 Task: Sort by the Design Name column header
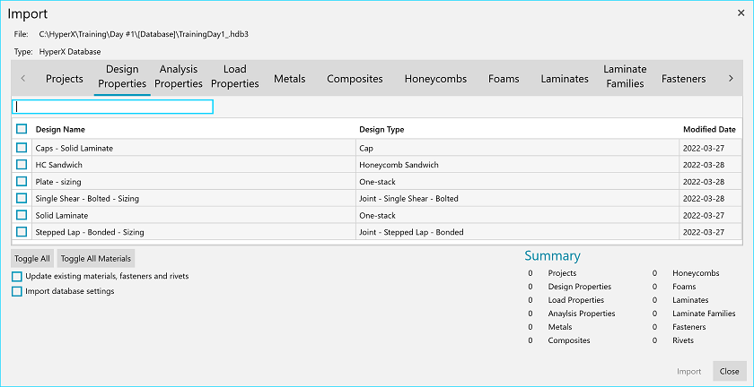[61, 130]
